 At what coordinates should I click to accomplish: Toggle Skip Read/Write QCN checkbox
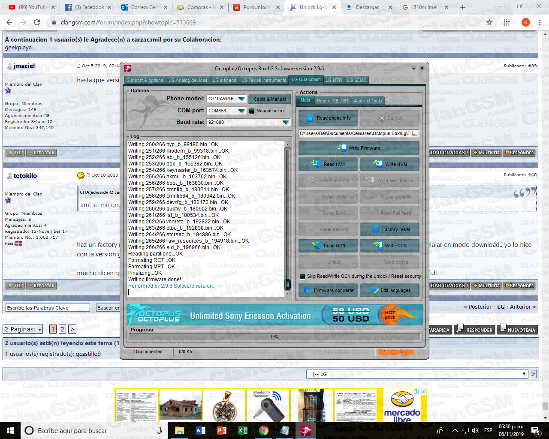pos(302,277)
